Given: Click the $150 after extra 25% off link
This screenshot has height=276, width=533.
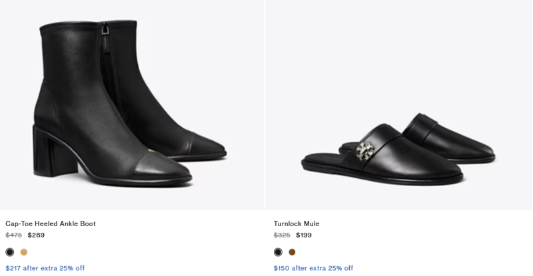Looking at the screenshot, I should tap(313, 268).
